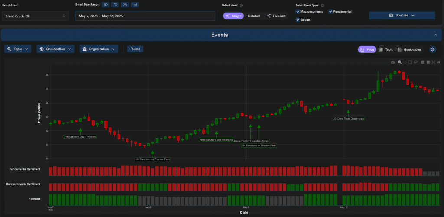Image resolution: width=444 pixels, height=217 pixels.
Task: Click the Fundamental Sentiment row label
Action: click(25, 169)
